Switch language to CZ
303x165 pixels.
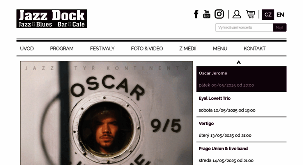point(268,15)
